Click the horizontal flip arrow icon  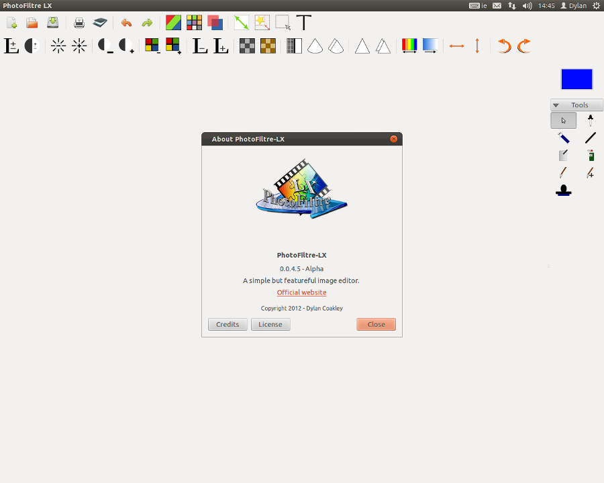pyautogui.click(x=457, y=46)
